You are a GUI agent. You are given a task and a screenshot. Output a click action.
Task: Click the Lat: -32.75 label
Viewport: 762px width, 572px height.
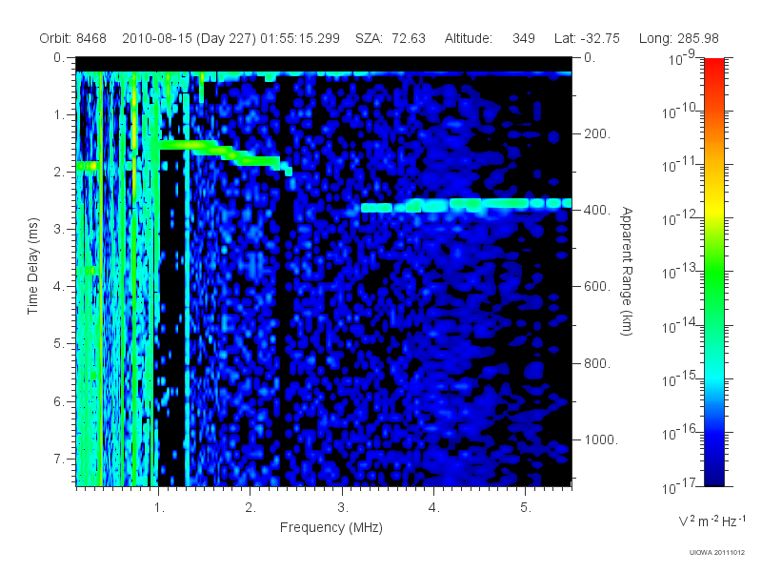[587, 38]
